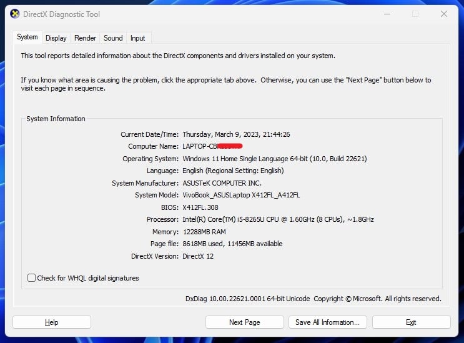Select the date 'Thursday, March 9, 2023, 21:44:26'
464x343 pixels.
pos(236,134)
